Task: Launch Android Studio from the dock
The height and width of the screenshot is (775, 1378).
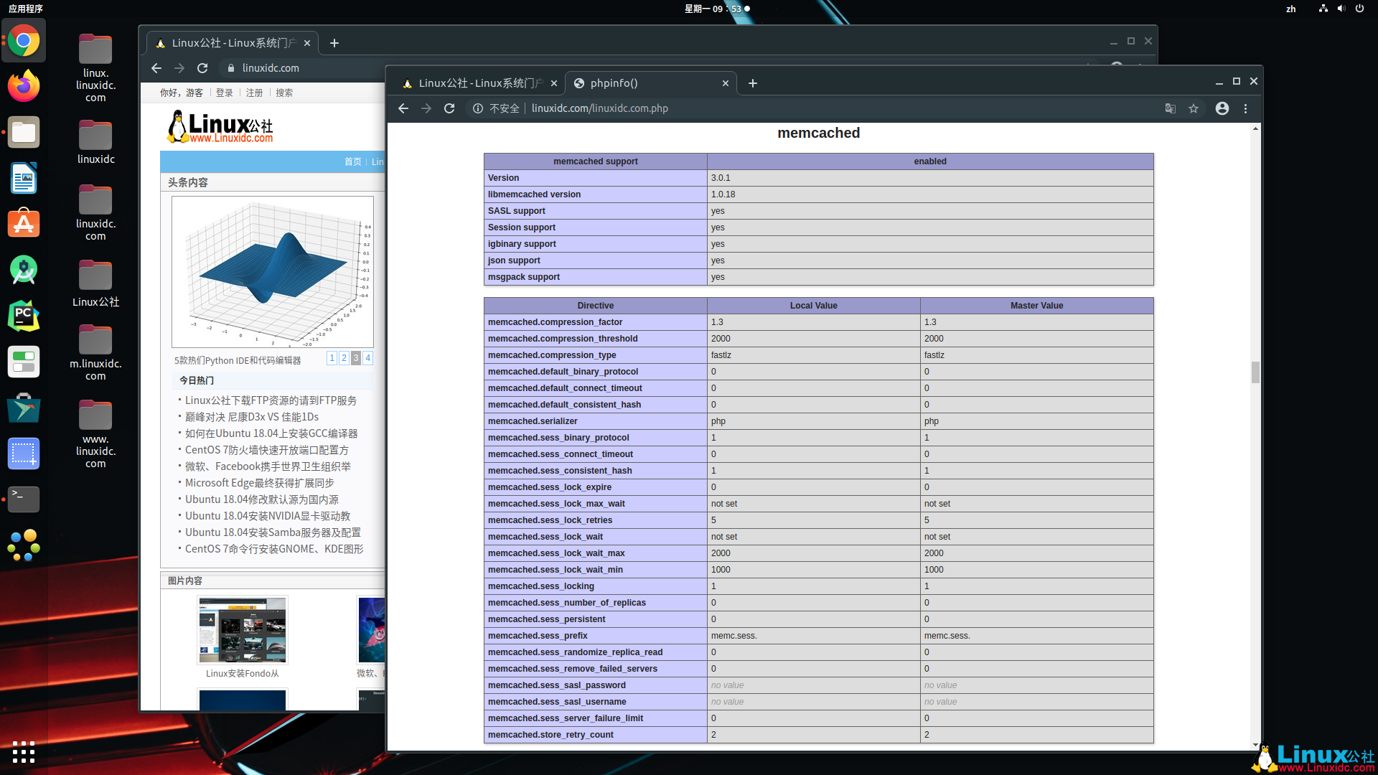Action: click(x=24, y=270)
